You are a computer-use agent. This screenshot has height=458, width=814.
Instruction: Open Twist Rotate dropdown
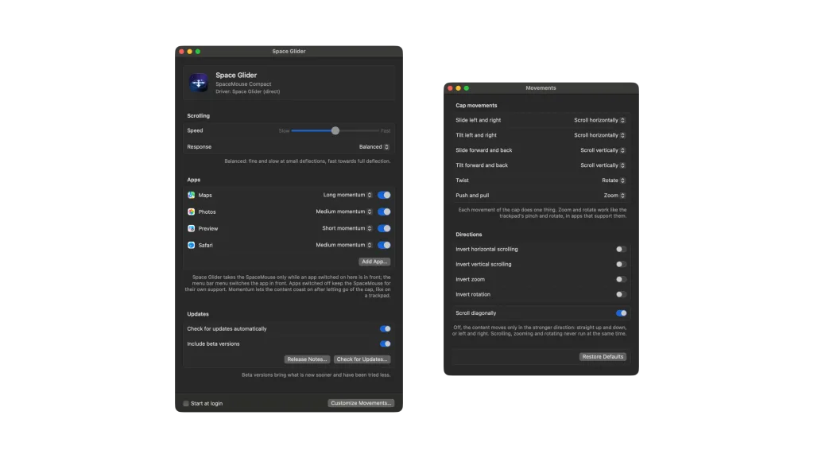pos(614,180)
